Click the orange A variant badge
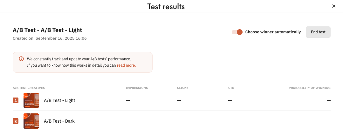This screenshot has width=343, height=135. (x=16, y=101)
